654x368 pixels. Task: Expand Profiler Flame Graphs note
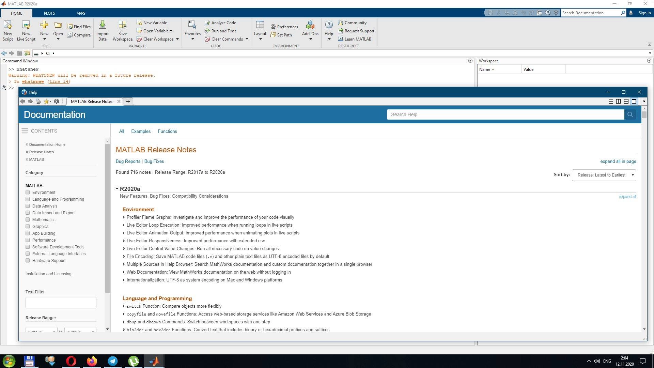click(124, 217)
